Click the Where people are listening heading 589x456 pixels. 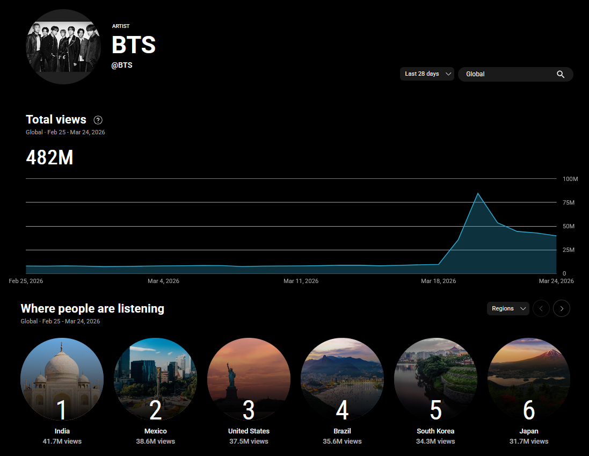click(x=92, y=308)
